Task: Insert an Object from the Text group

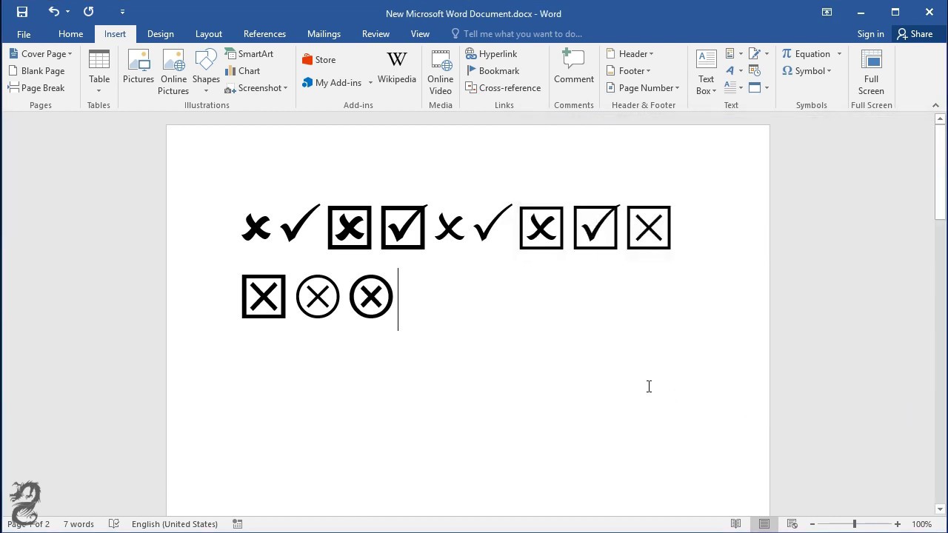Action: [759, 88]
